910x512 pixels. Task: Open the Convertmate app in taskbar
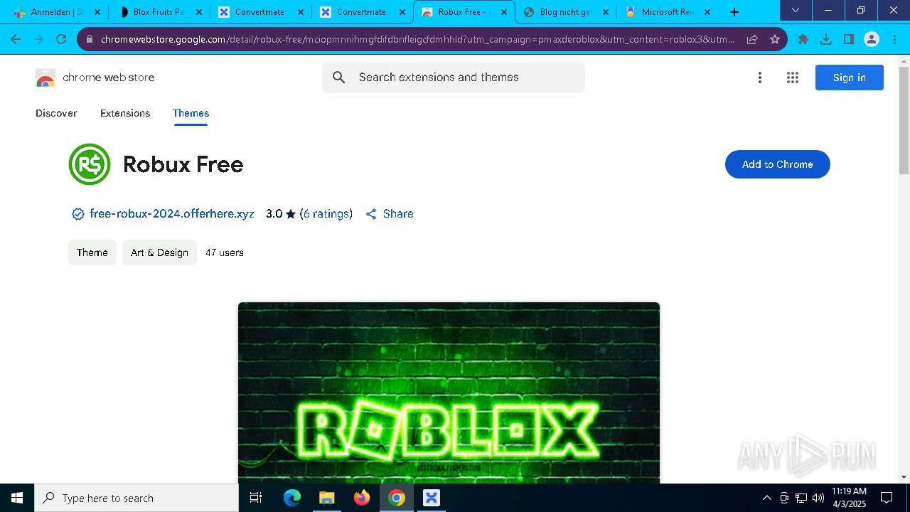click(x=432, y=498)
